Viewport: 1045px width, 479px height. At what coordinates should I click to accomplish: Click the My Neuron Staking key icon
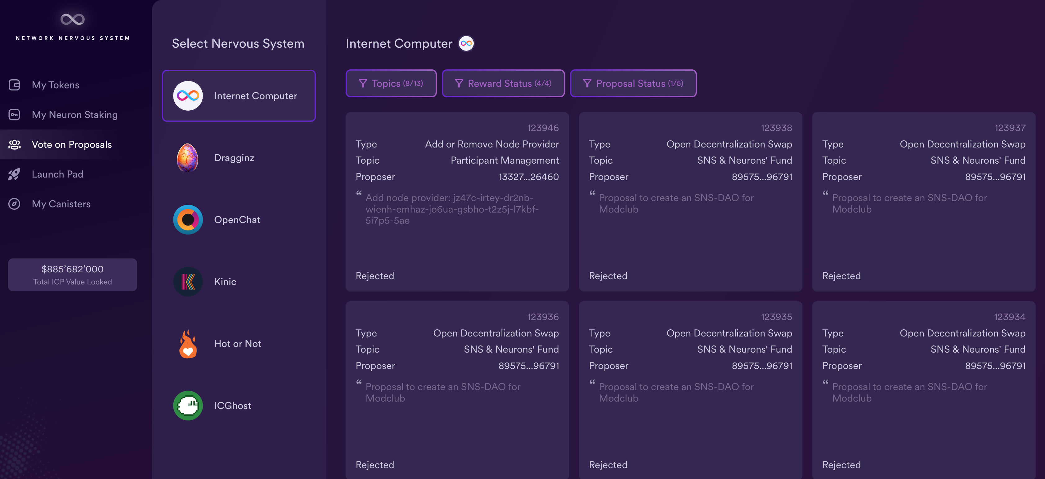[15, 115]
